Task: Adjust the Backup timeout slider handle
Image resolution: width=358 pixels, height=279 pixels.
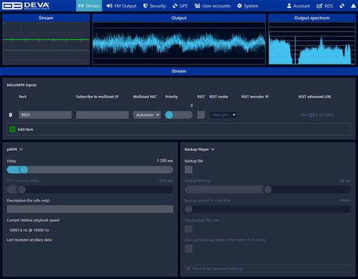Action: (268, 190)
